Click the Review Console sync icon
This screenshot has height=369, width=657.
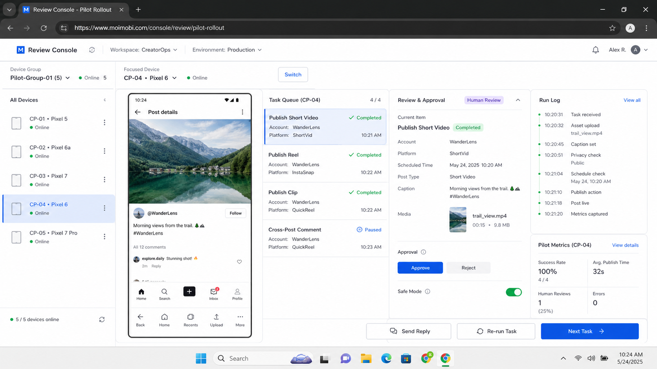pyautogui.click(x=92, y=50)
